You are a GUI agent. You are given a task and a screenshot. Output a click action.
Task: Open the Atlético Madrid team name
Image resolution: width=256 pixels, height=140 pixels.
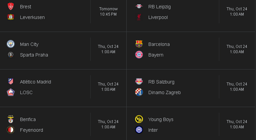(35, 82)
